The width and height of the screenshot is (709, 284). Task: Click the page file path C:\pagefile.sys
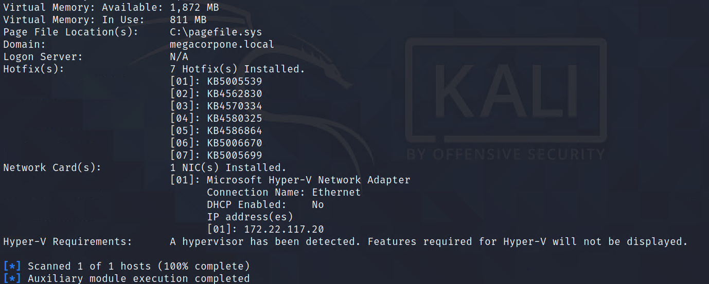click(x=216, y=32)
